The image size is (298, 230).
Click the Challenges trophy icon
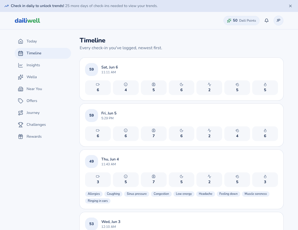21,125
